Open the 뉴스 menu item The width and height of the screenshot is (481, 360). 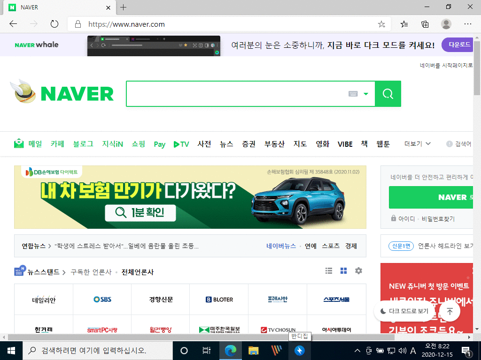(227, 143)
